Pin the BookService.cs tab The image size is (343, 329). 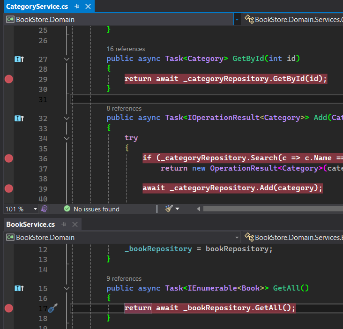[63, 224]
